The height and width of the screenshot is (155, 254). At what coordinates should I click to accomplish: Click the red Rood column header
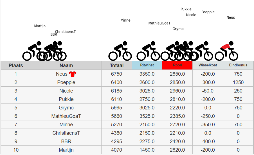177,65
